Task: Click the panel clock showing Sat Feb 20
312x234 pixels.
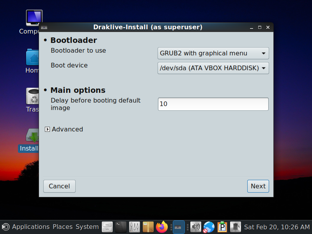Action: [x=277, y=227]
